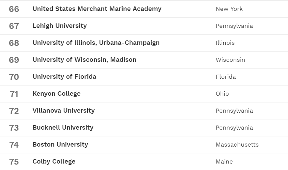The image size is (288, 170).
Task: Click the Ohio state text
Action: coord(222,94)
